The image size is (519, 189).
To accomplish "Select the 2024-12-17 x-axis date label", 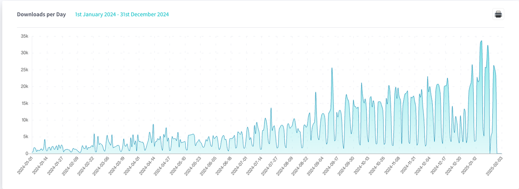I will 439,166.
